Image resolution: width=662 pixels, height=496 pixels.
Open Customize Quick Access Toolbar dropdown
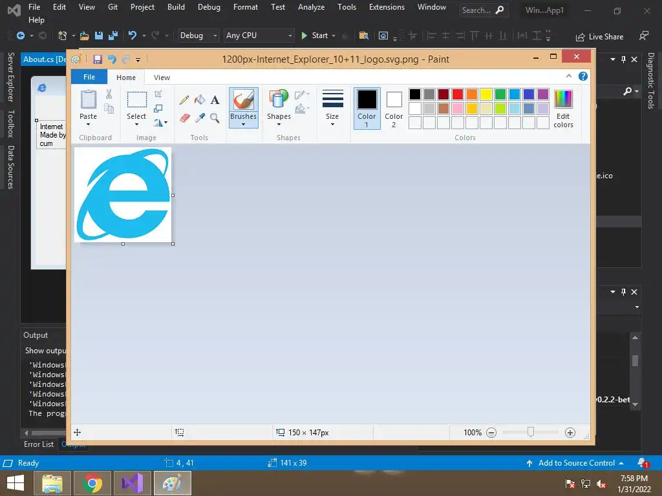[x=138, y=60]
